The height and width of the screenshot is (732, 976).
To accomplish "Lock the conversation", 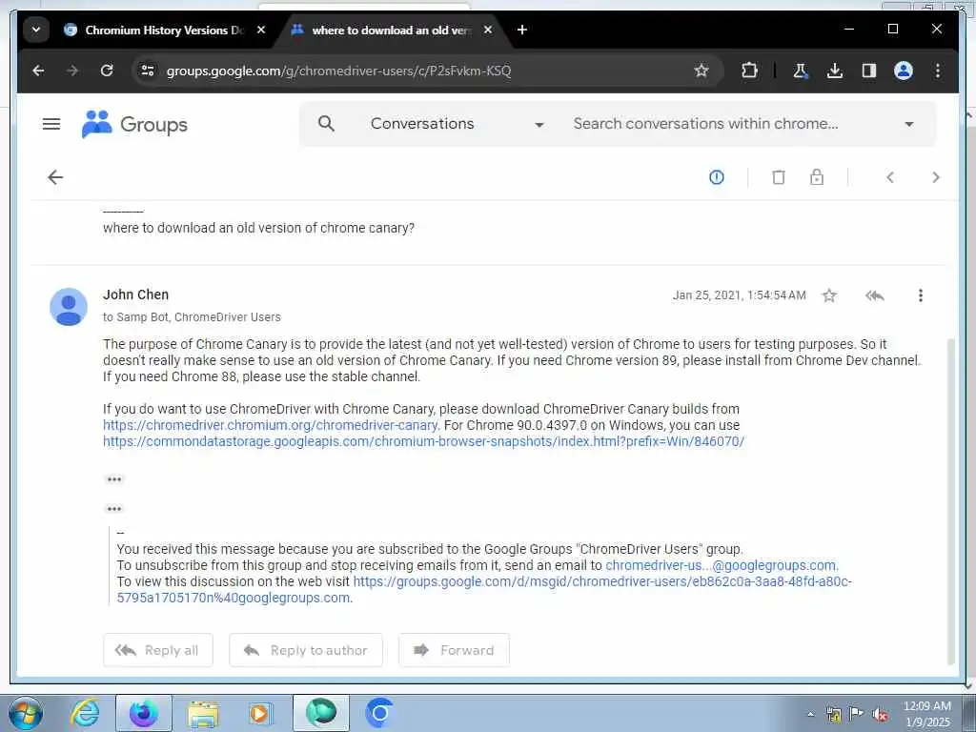I will tap(817, 177).
